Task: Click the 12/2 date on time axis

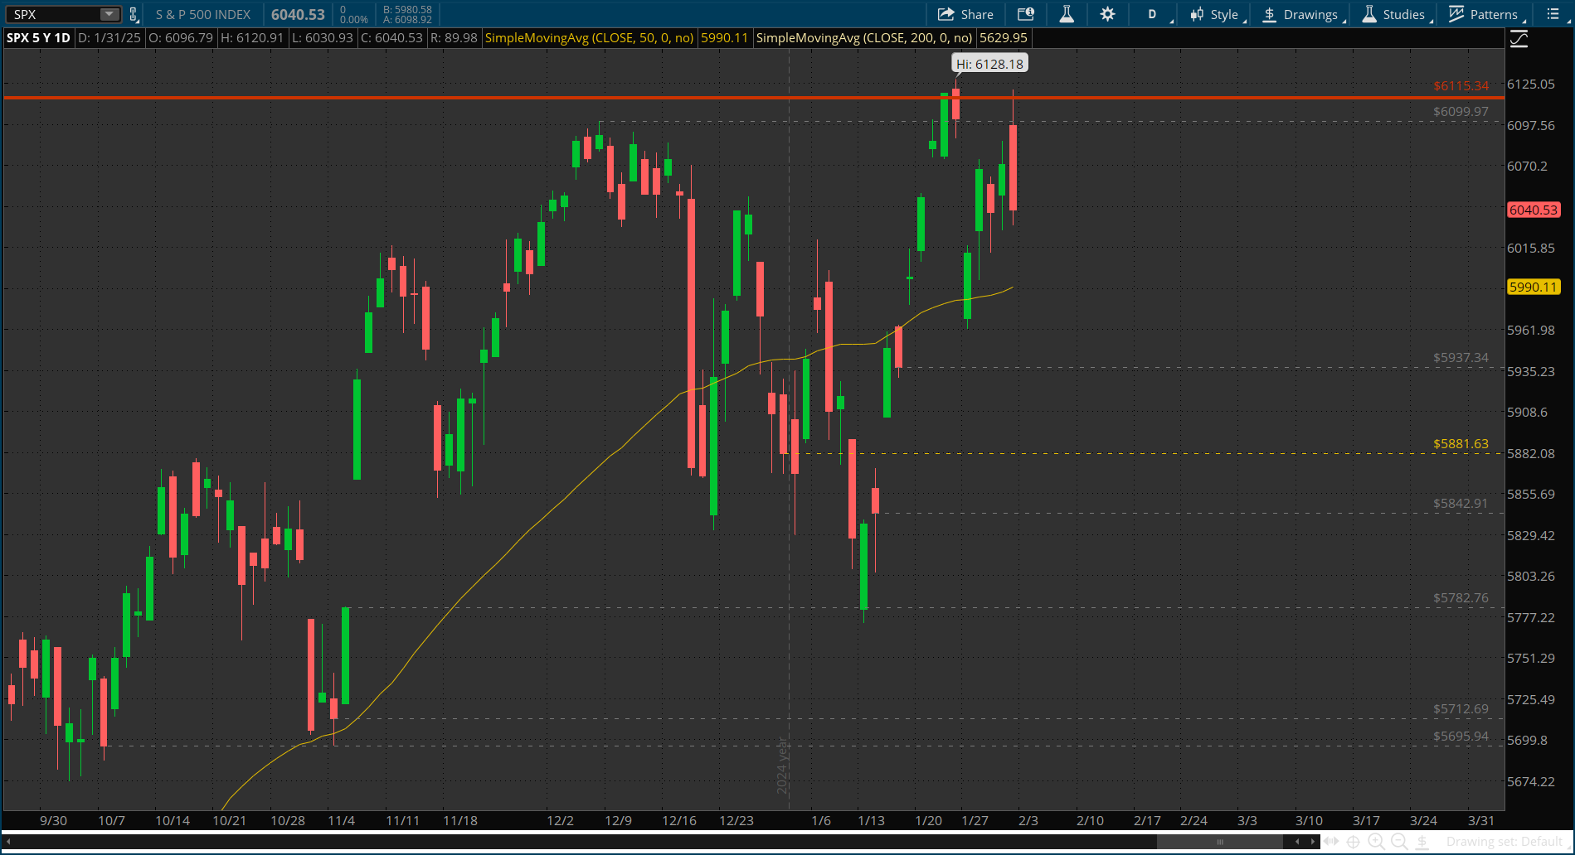Action: [560, 820]
